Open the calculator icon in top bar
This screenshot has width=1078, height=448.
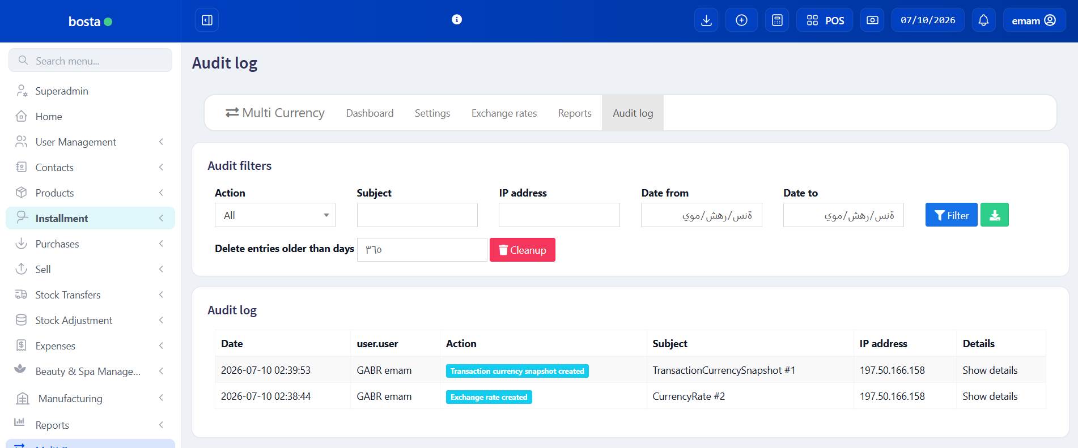pos(777,20)
